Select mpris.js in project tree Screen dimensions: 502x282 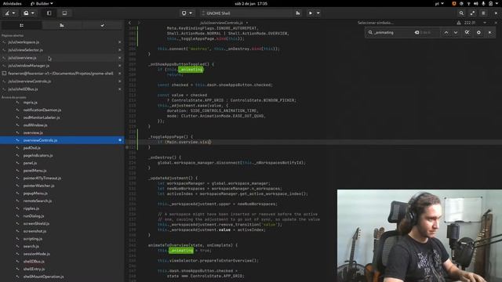coord(31,103)
